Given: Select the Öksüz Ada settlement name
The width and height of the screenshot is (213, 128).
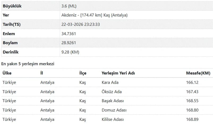Looking at the screenshot, I should pos(112,92).
